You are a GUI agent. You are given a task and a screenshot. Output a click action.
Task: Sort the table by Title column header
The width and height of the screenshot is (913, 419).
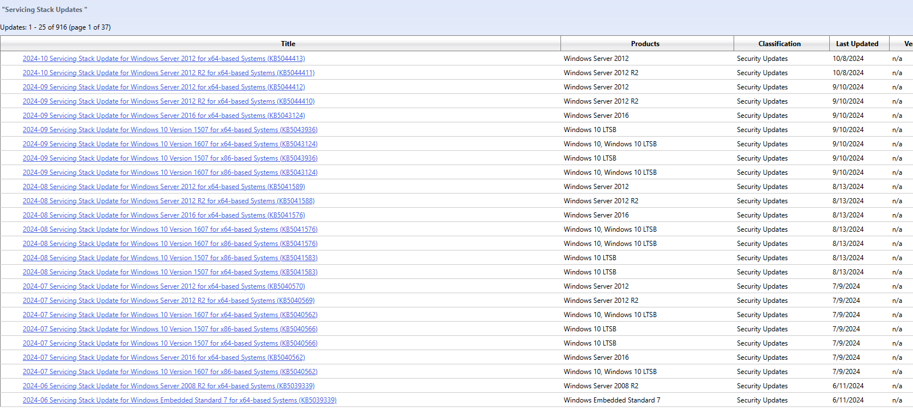288,44
